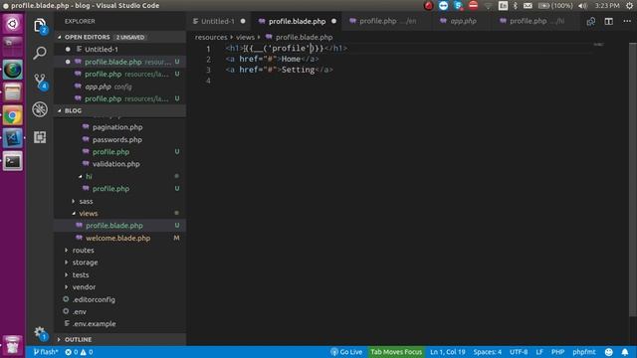Screen dimensions: 637x358
Task: Click the resources breadcrumb segment
Action: coord(211,37)
